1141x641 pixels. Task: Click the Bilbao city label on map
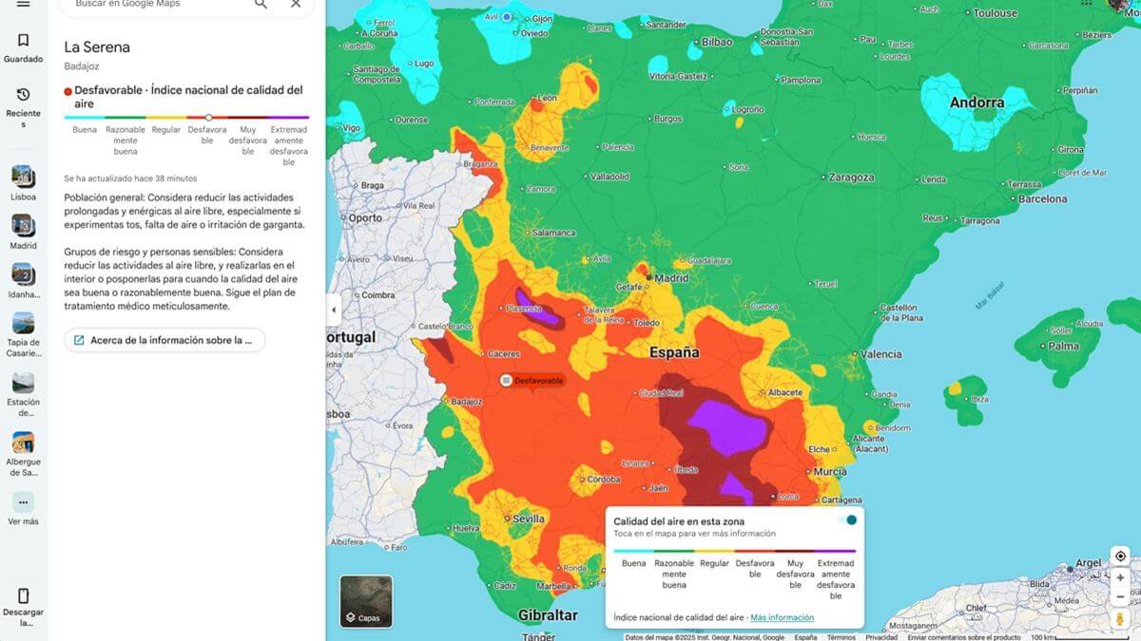pos(717,42)
